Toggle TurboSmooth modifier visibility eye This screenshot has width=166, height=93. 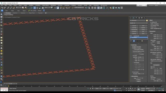[x=131, y=36]
